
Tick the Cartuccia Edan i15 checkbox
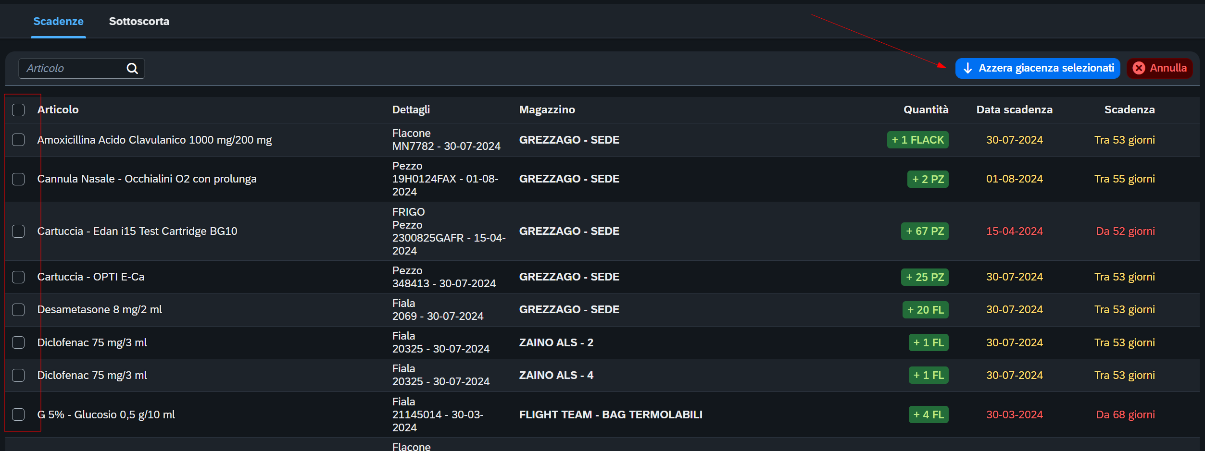click(18, 231)
